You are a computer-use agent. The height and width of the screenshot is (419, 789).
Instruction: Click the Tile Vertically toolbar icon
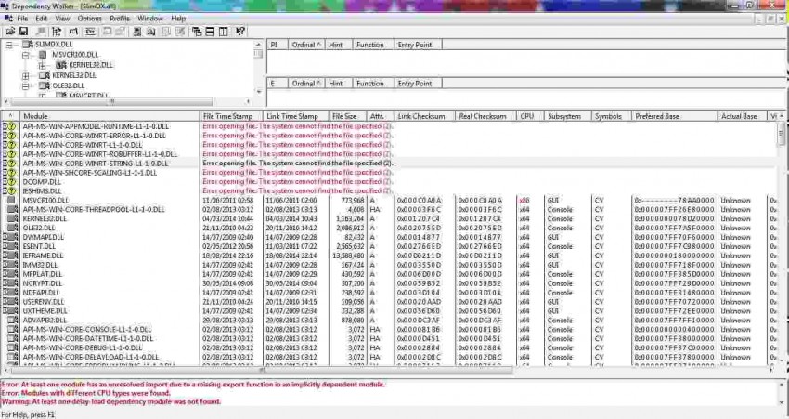pyautogui.click(x=224, y=31)
